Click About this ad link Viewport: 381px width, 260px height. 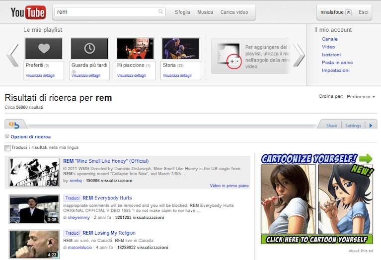361,251
